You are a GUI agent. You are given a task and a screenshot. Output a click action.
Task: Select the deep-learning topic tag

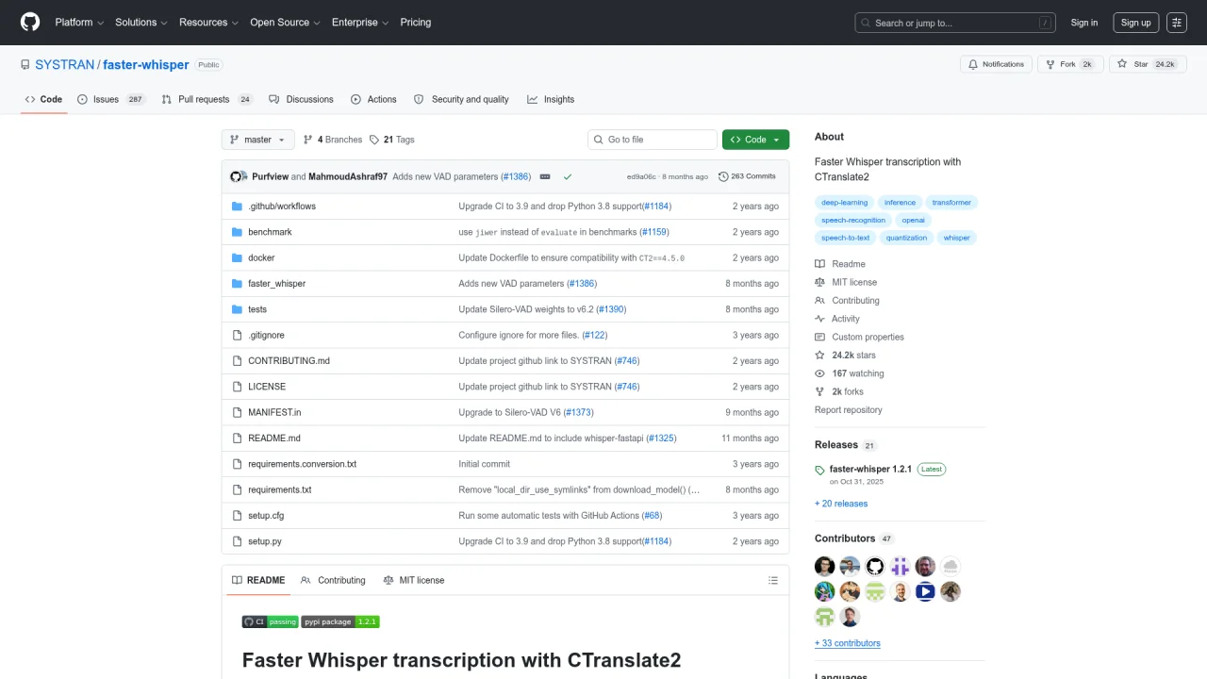point(844,203)
